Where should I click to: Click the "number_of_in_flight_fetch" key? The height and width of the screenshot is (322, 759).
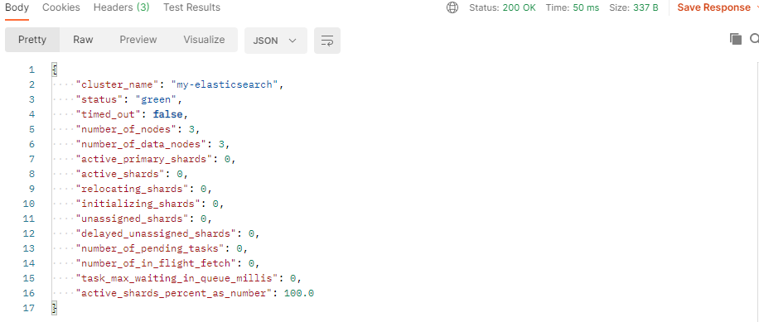pos(157,263)
